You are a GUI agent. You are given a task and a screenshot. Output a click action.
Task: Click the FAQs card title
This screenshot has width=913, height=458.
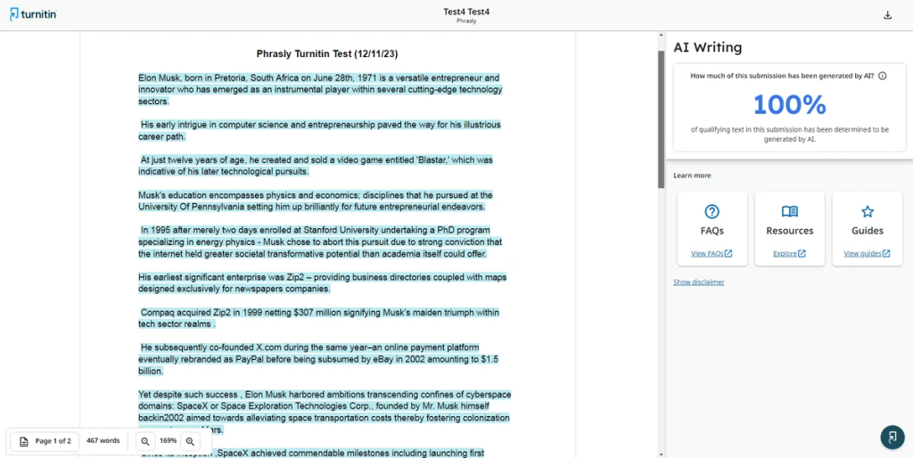click(x=711, y=231)
